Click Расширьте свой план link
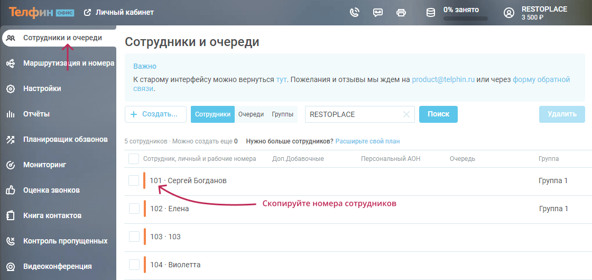The image size is (592, 280). tap(367, 141)
